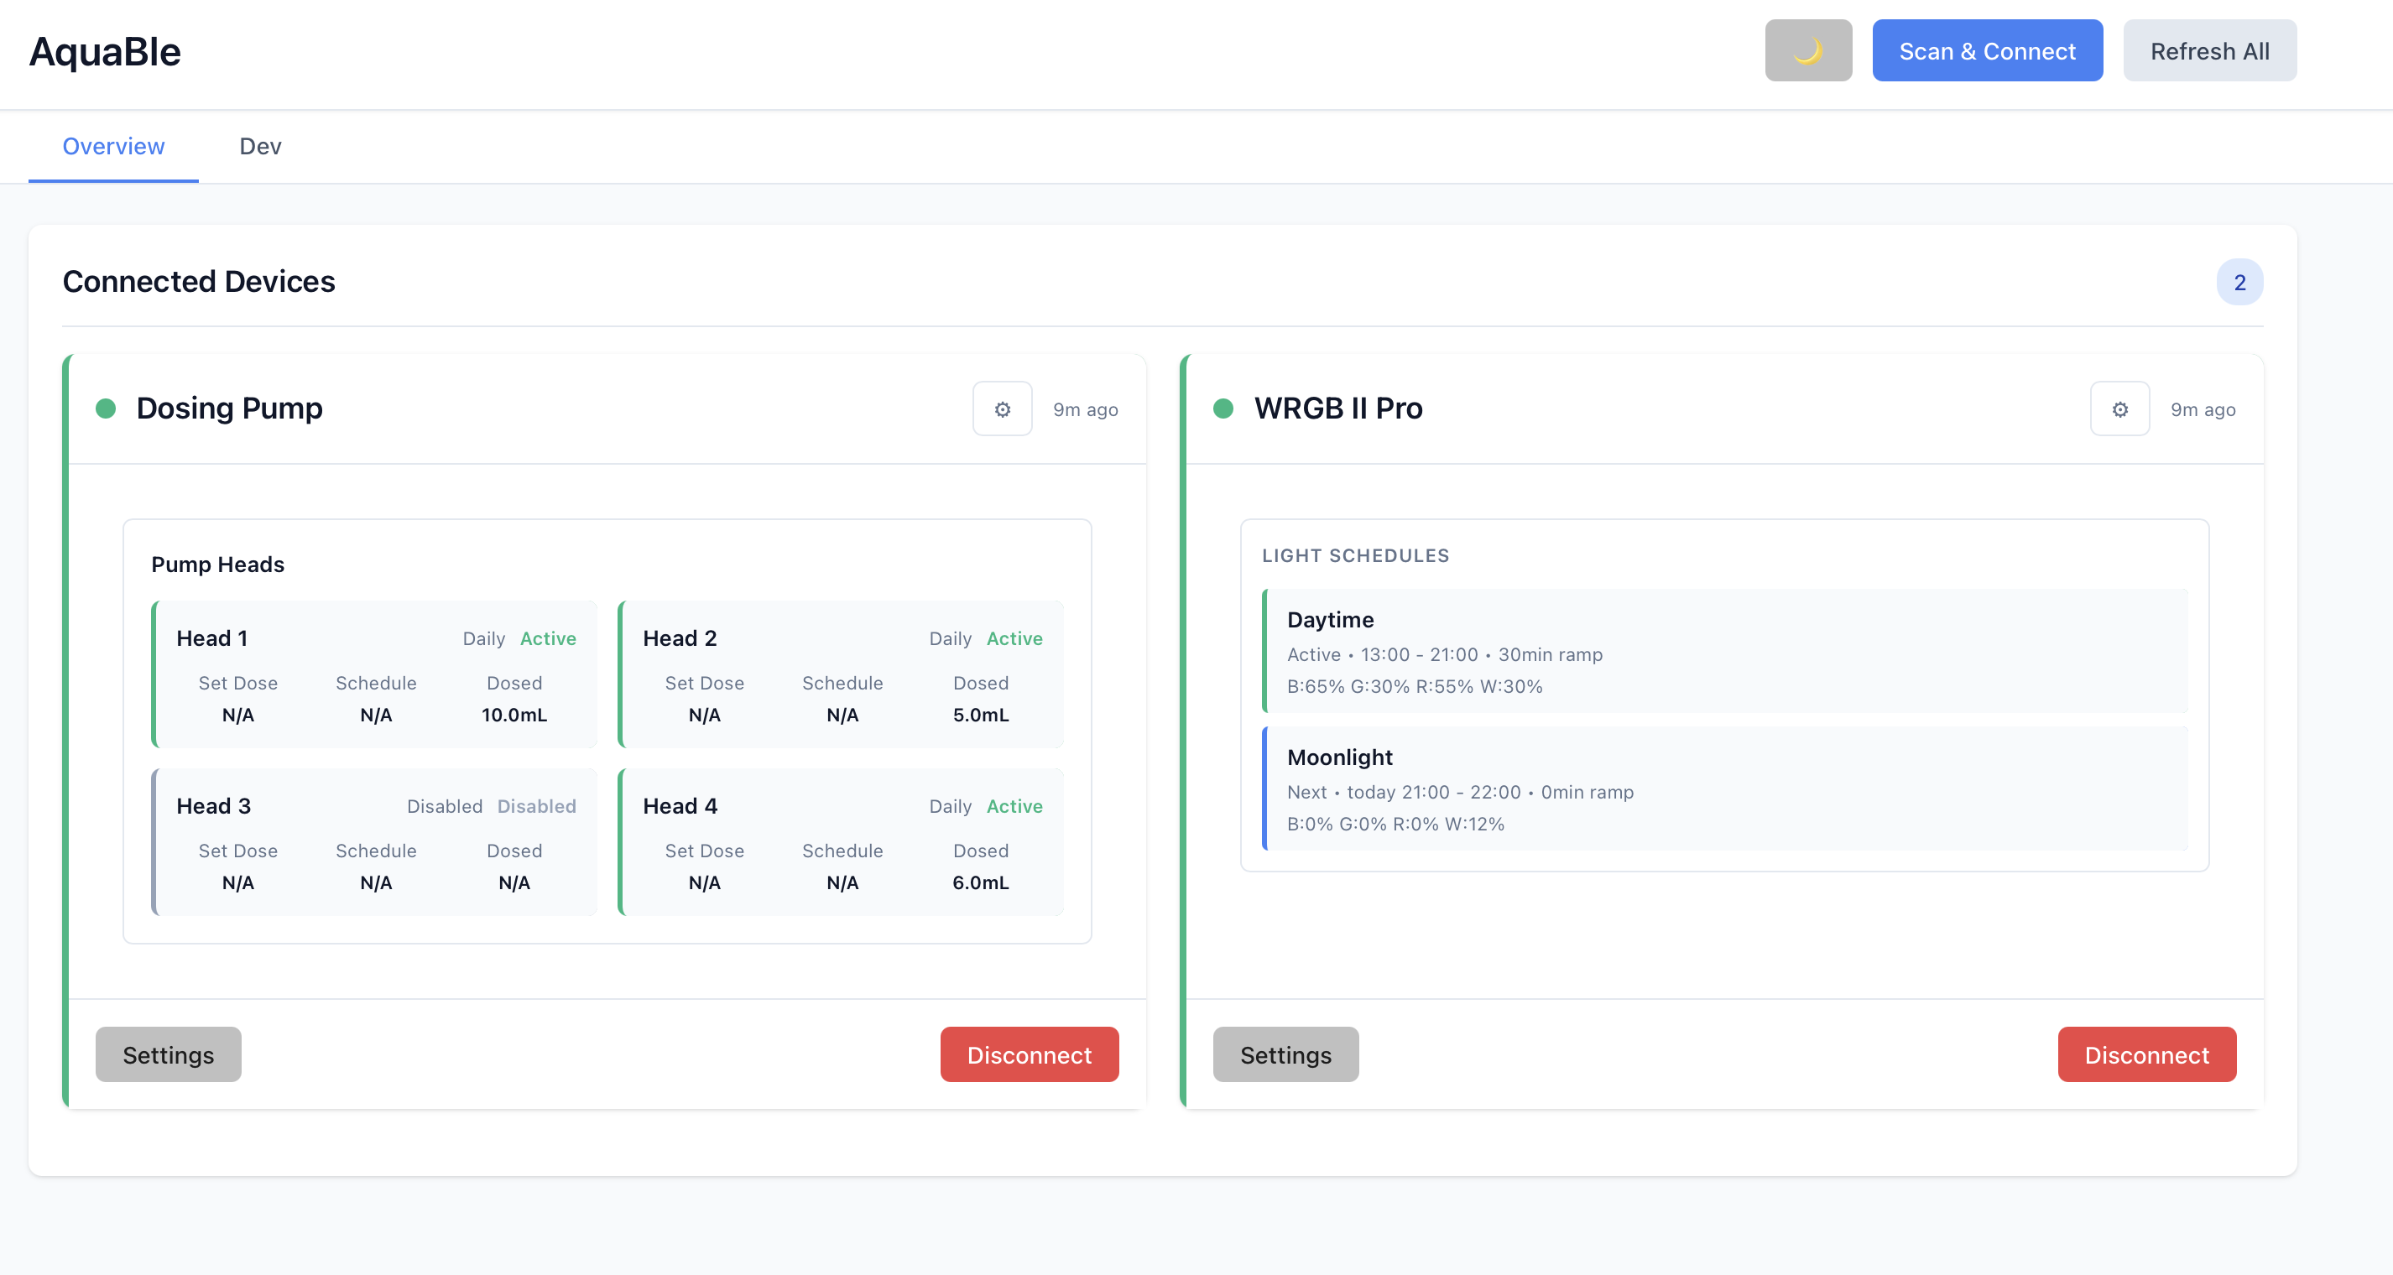2393x1275 pixels.
Task: Disconnect the WRGB II Pro light
Action: [x=2146, y=1054]
